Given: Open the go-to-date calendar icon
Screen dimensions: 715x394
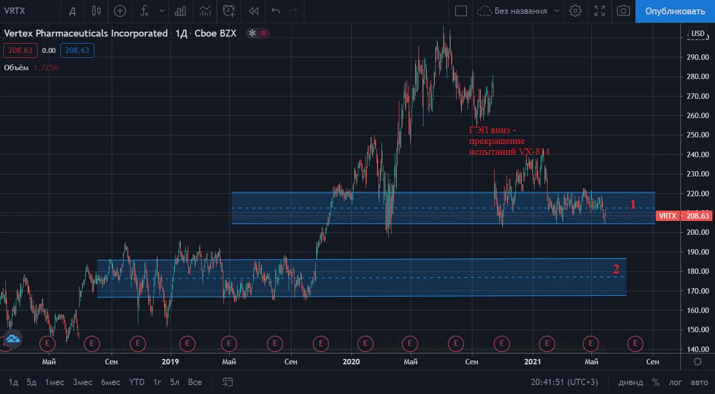Looking at the screenshot, I should click(x=228, y=382).
